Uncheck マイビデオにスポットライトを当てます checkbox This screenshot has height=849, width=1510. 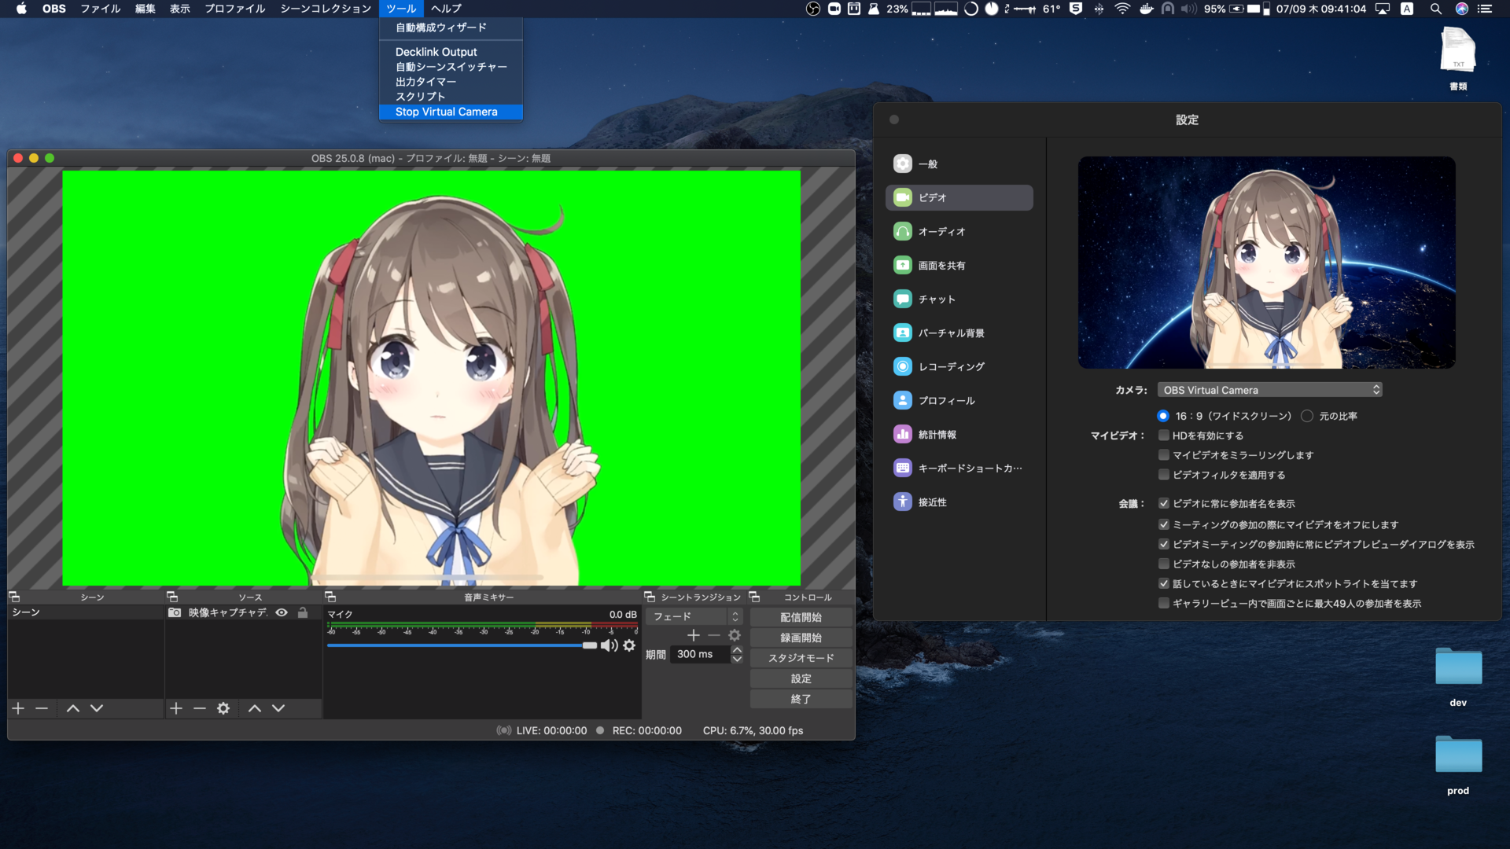pyautogui.click(x=1164, y=583)
